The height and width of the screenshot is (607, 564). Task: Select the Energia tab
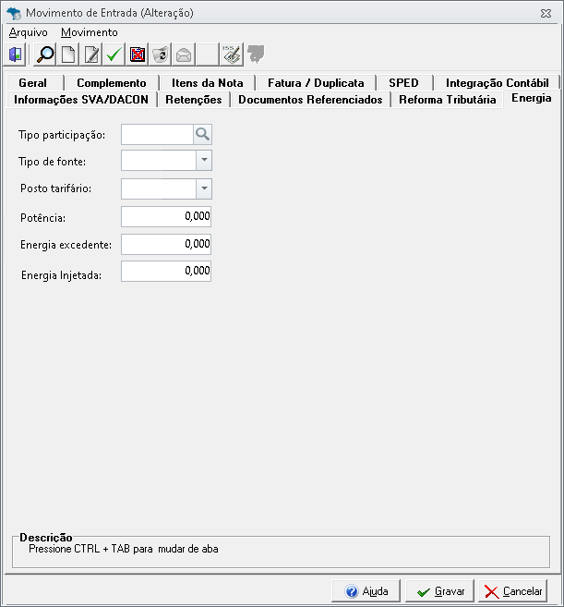[531, 98]
